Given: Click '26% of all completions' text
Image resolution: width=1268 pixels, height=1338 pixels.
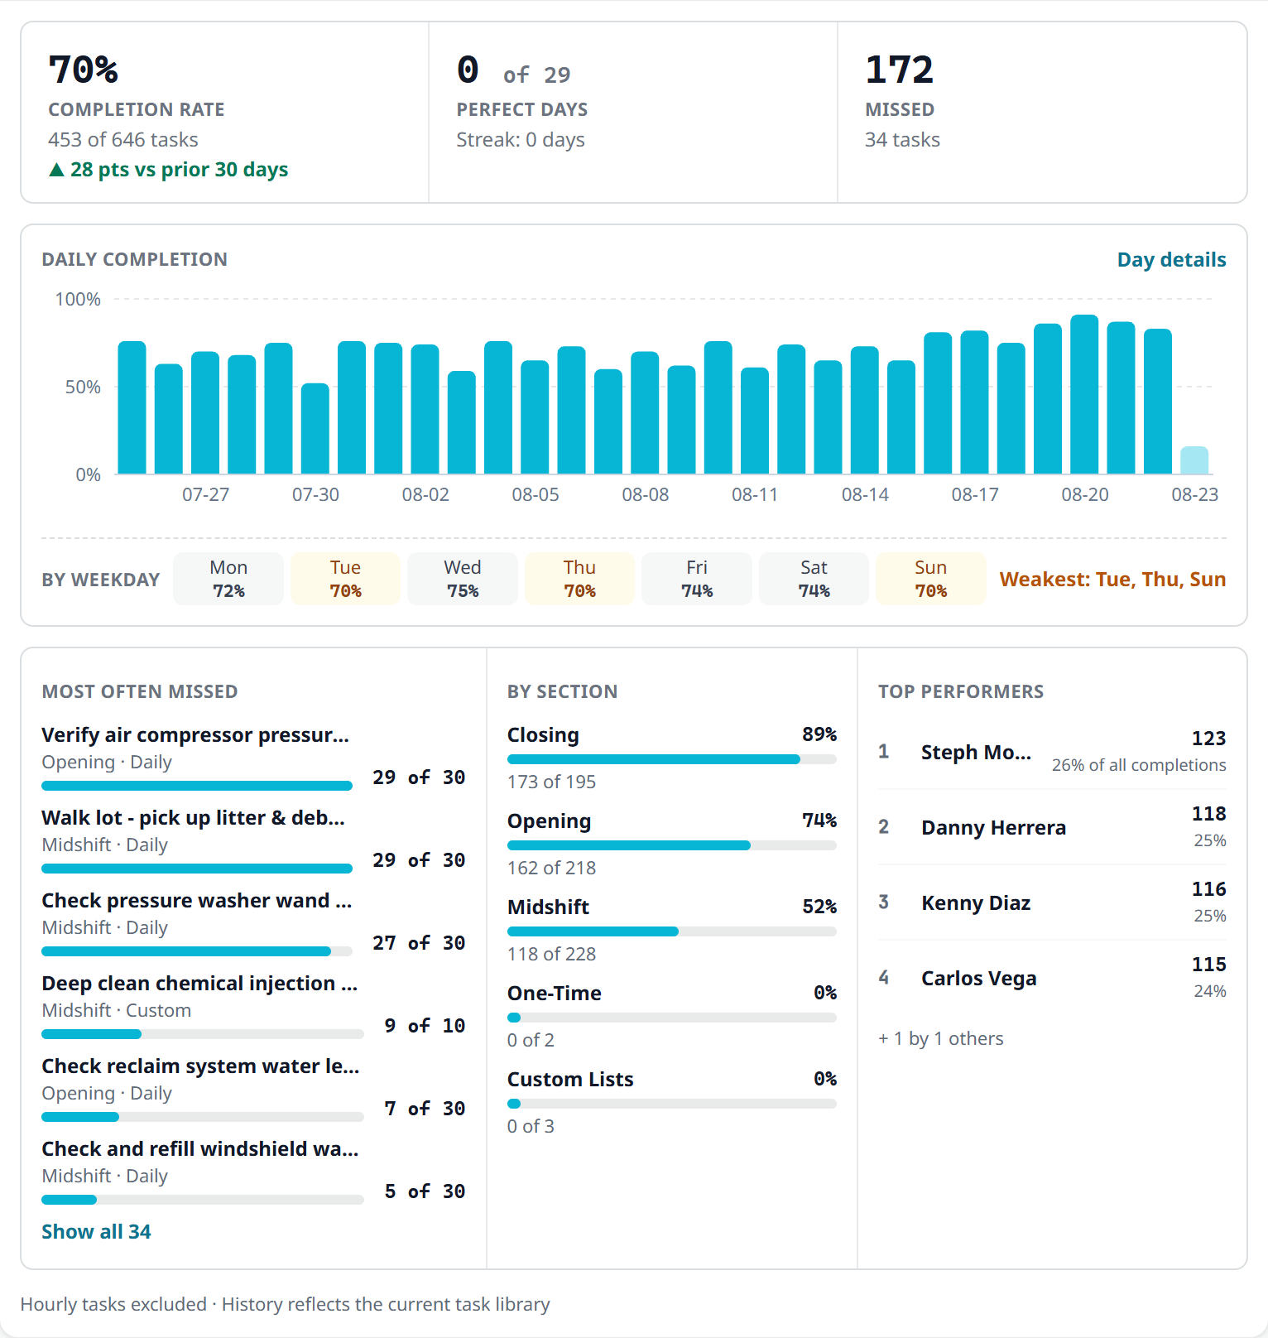Looking at the screenshot, I should point(1139,765).
